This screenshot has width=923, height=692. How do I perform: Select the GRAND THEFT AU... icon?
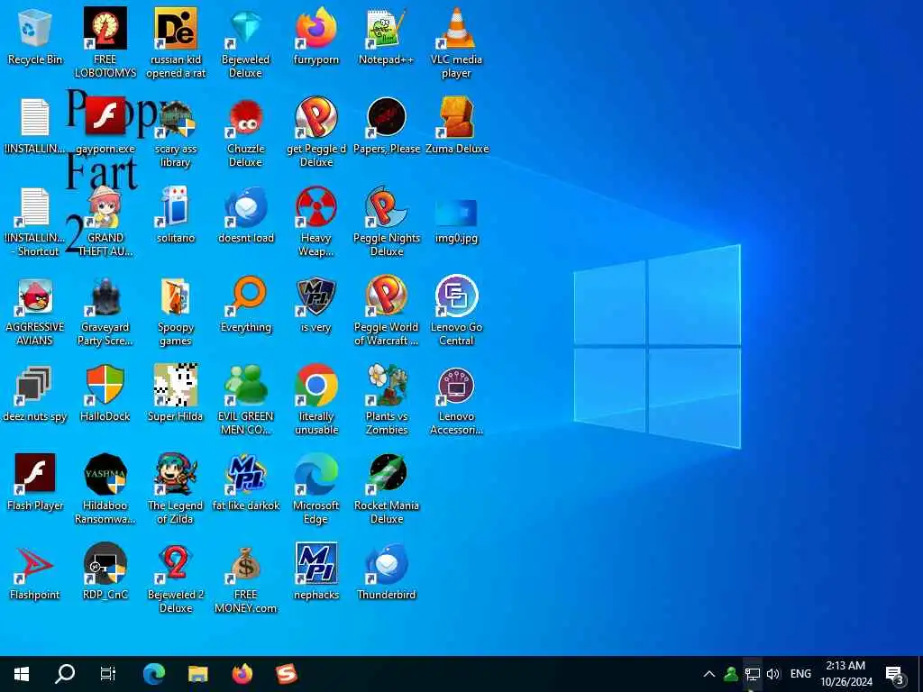[105, 222]
